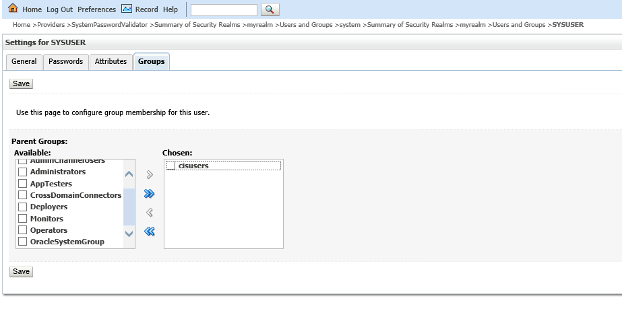
Task: Click the Record chart icon
Action: pyautogui.click(x=127, y=8)
